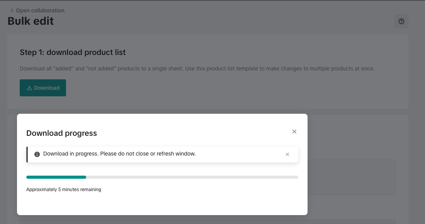Click the teal filled part of the progress bar
The image size is (425, 224).
(56, 177)
